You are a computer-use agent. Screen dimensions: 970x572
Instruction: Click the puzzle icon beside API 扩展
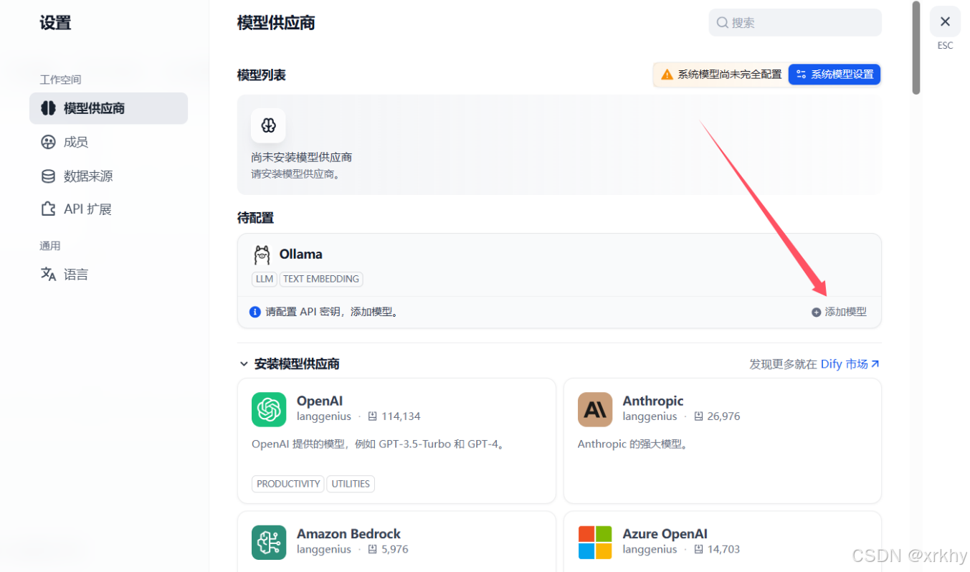coord(48,209)
